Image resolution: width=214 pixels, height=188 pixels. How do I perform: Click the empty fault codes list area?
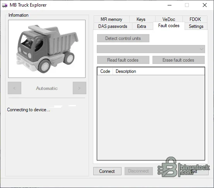[151, 117]
